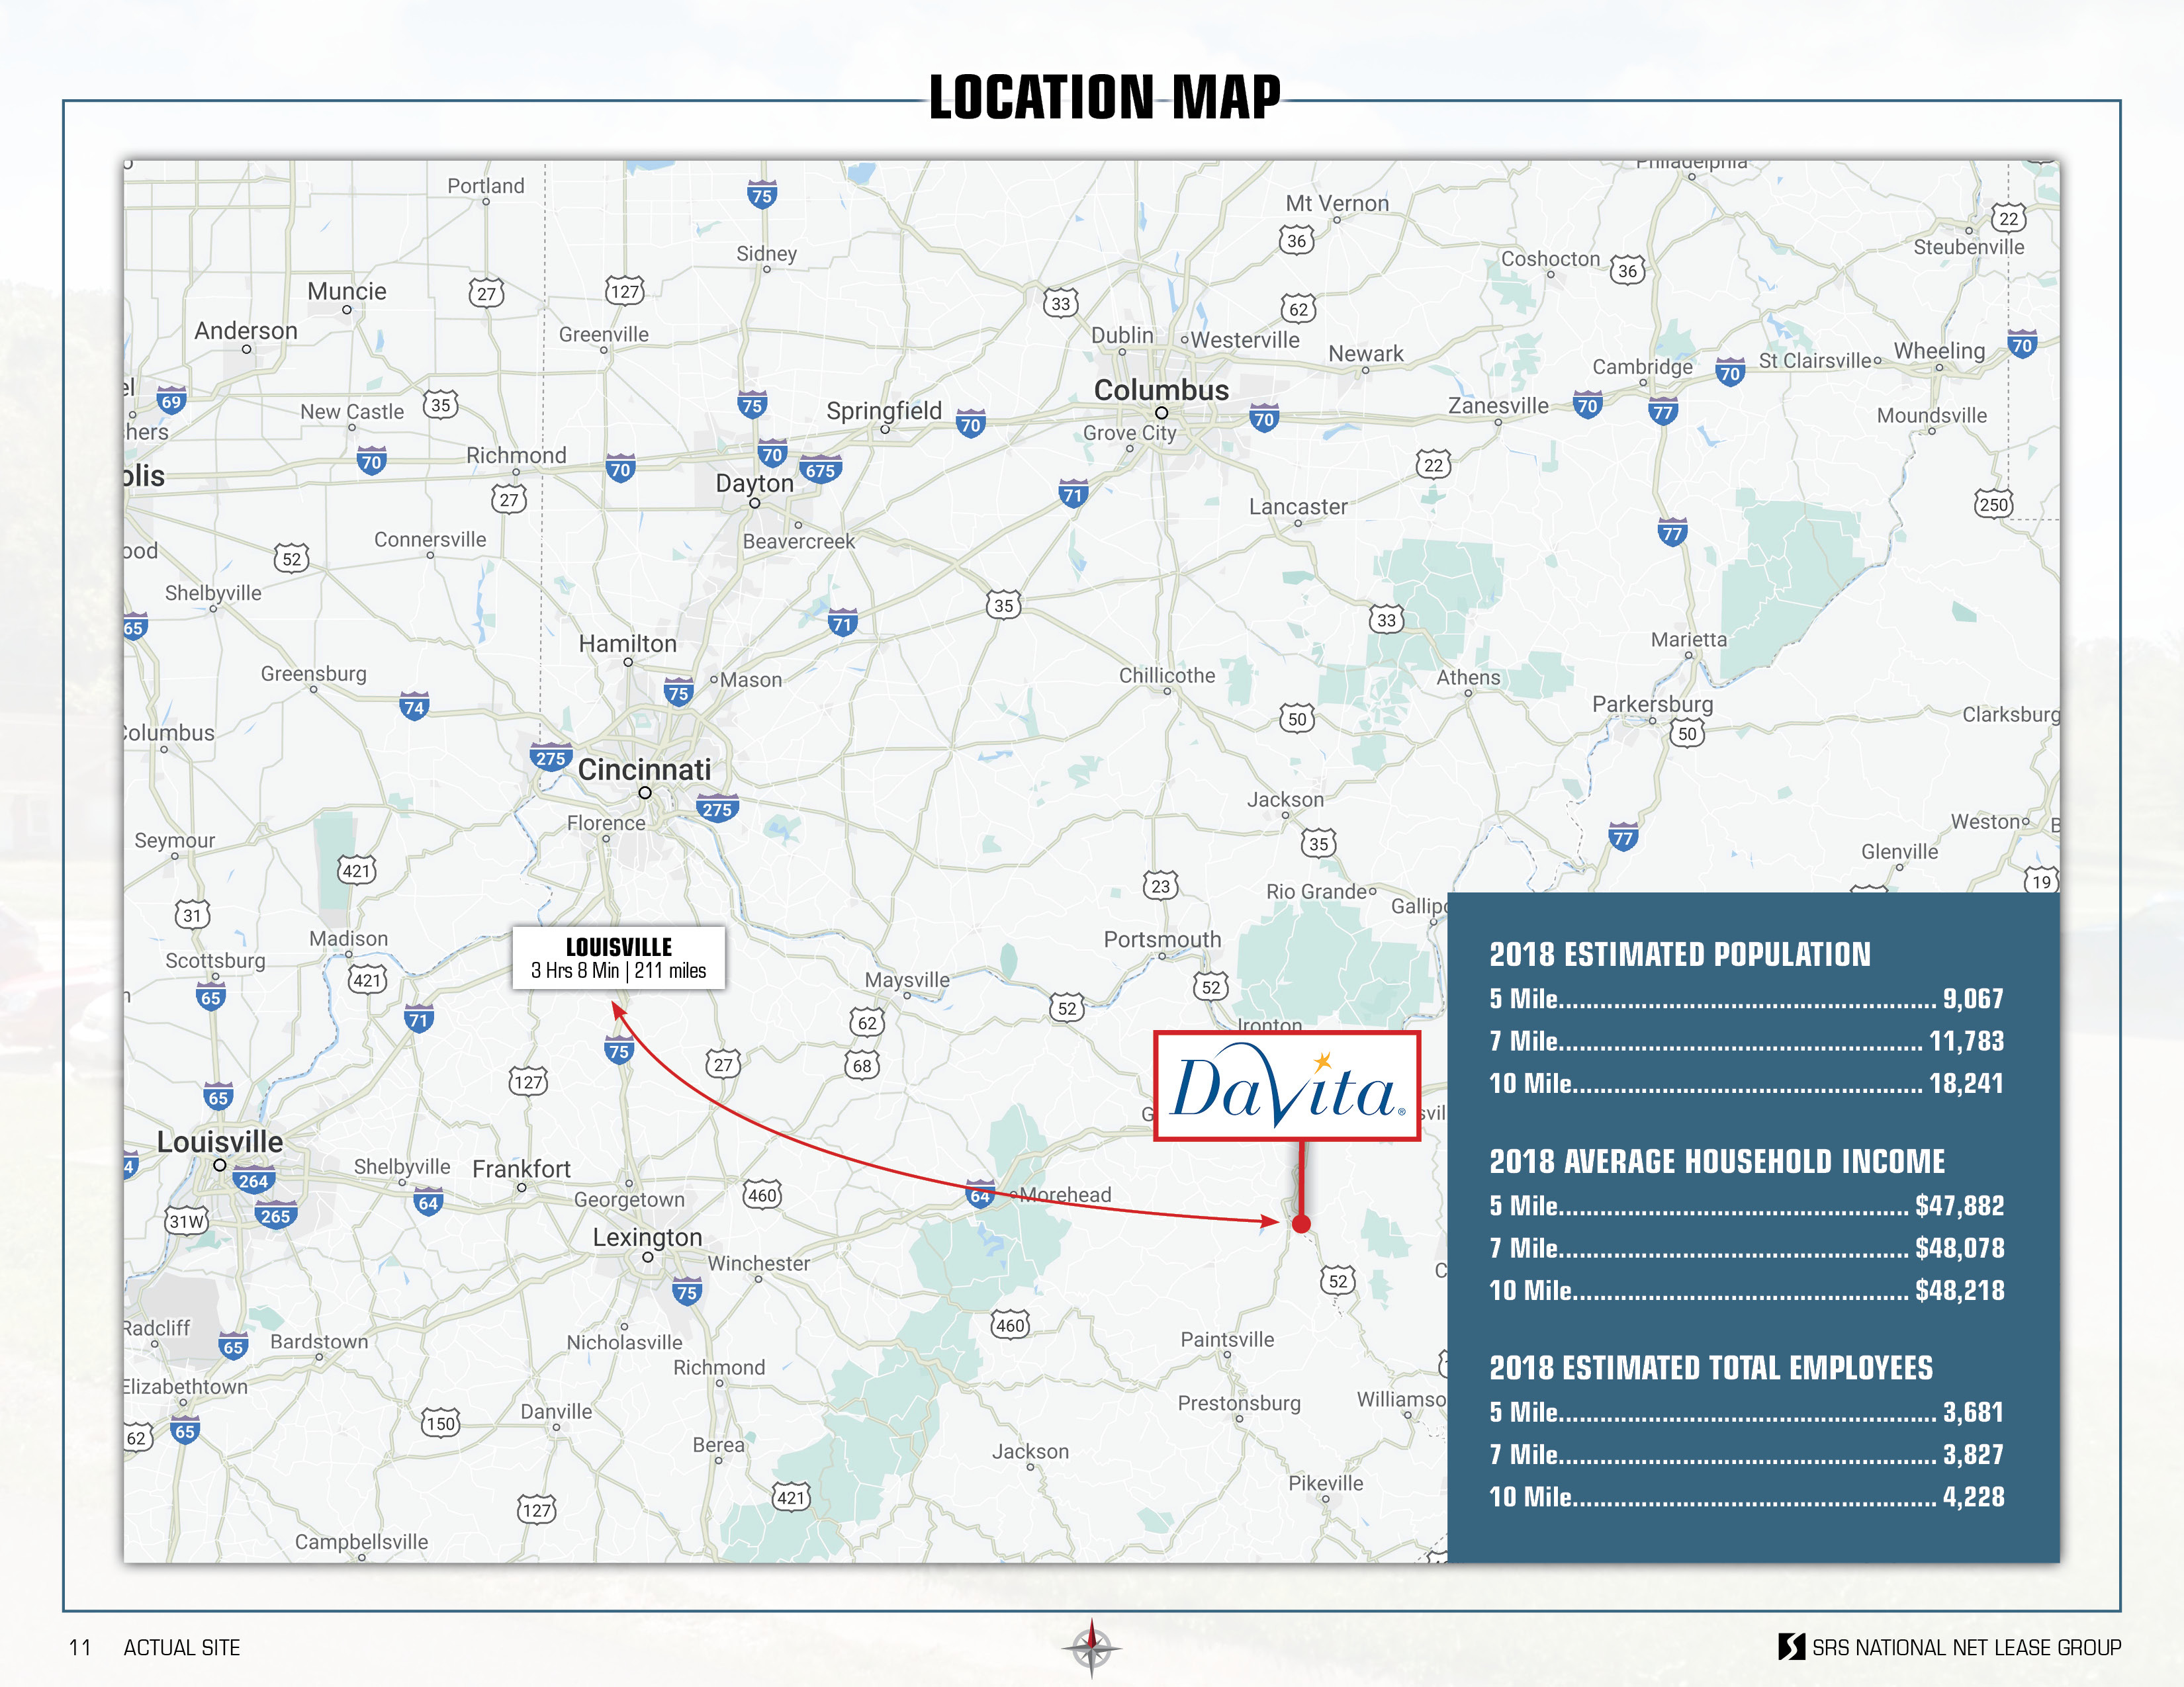Image resolution: width=2184 pixels, height=1687 pixels.
Task: Click the 7 Mile population value 11,783
Action: pos(1966,1041)
